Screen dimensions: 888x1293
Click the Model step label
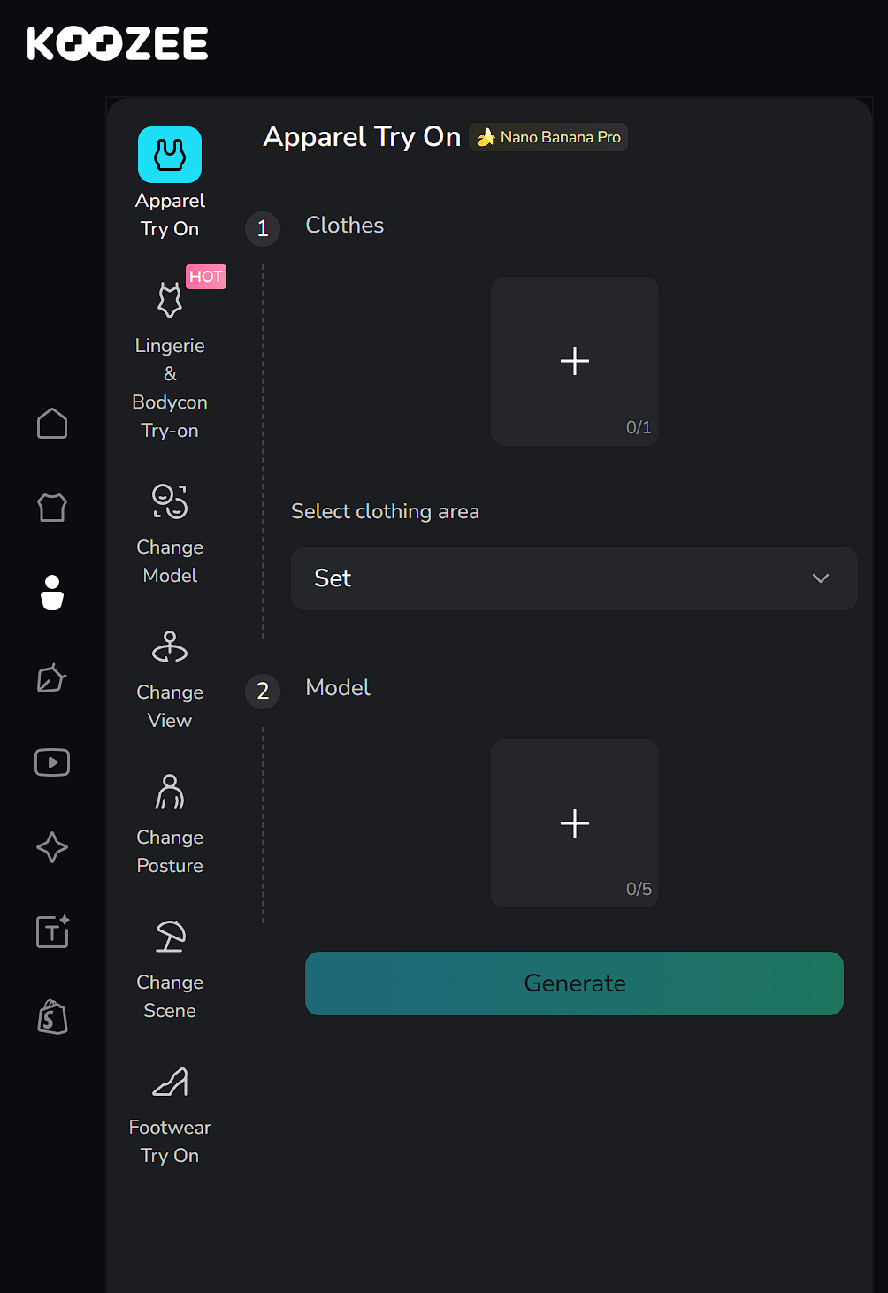coord(338,688)
